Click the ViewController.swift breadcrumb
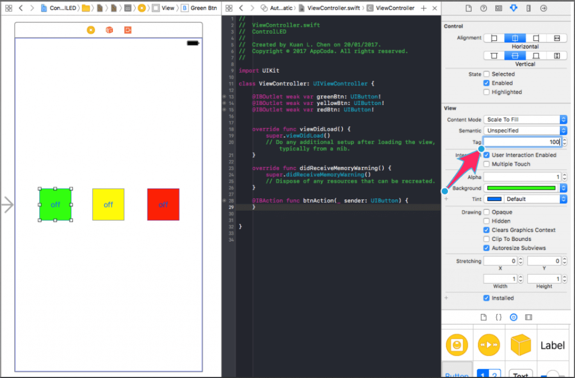575x378 pixels. (330, 8)
